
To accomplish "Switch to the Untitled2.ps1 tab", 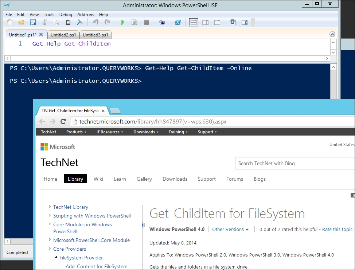I will click(x=63, y=35).
